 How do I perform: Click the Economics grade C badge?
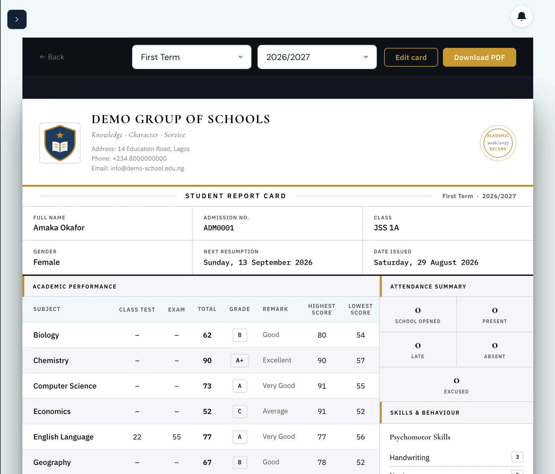pyautogui.click(x=240, y=412)
